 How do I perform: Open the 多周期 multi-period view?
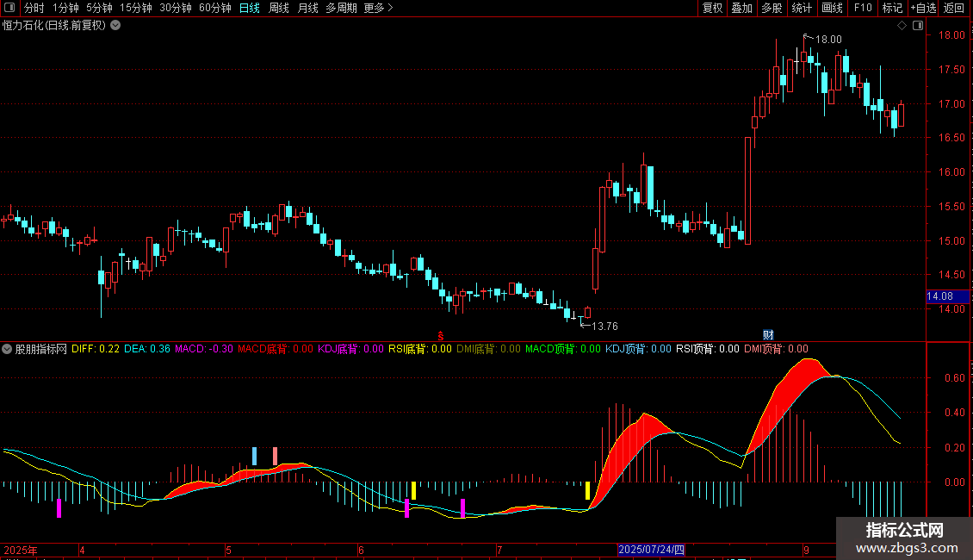click(x=341, y=8)
